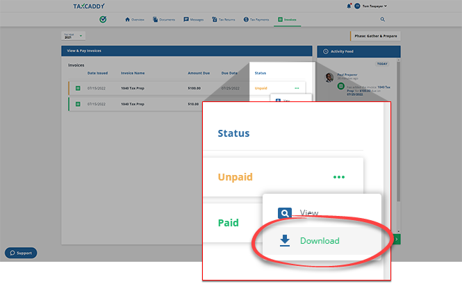462x284 pixels.
Task: Click the Date Issued column header
Action: click(x=97, y=73)
